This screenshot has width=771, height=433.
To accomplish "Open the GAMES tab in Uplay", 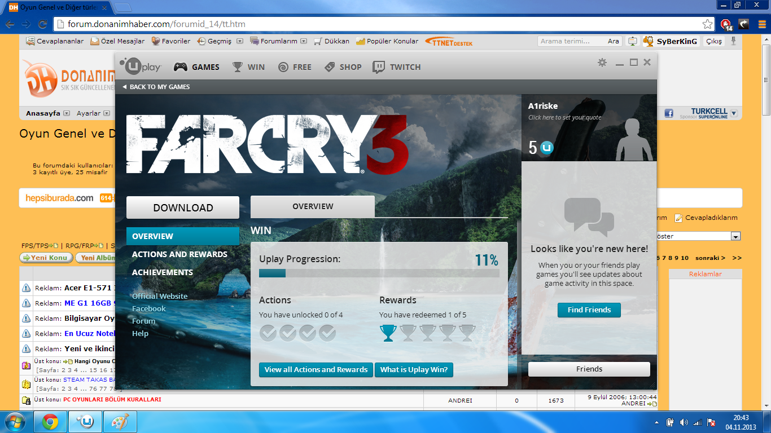I will point(196,67).
